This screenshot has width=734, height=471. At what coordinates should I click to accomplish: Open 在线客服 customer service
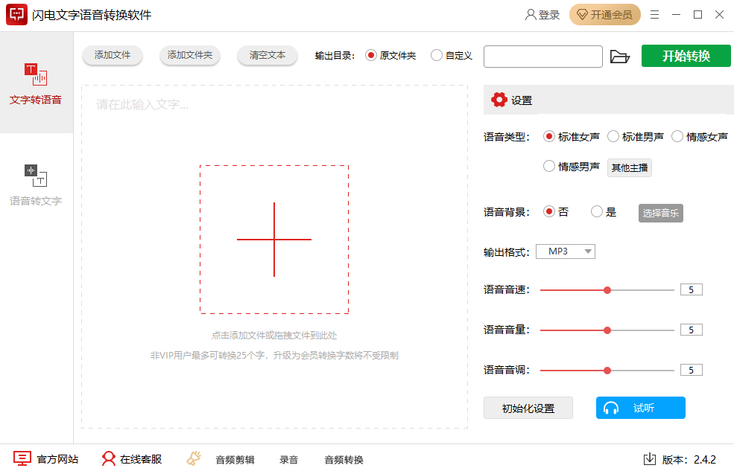click(130, 460)
